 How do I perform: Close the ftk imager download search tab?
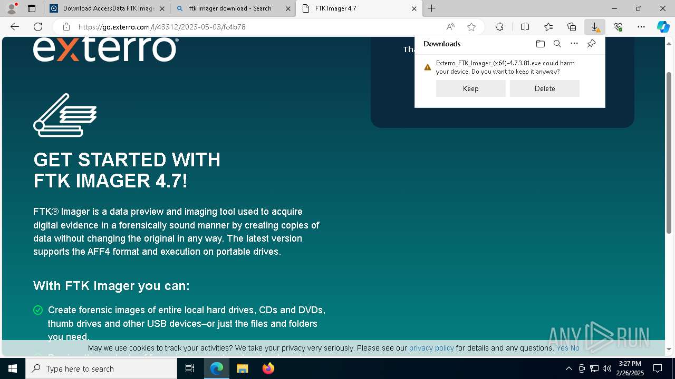(288, 8)
